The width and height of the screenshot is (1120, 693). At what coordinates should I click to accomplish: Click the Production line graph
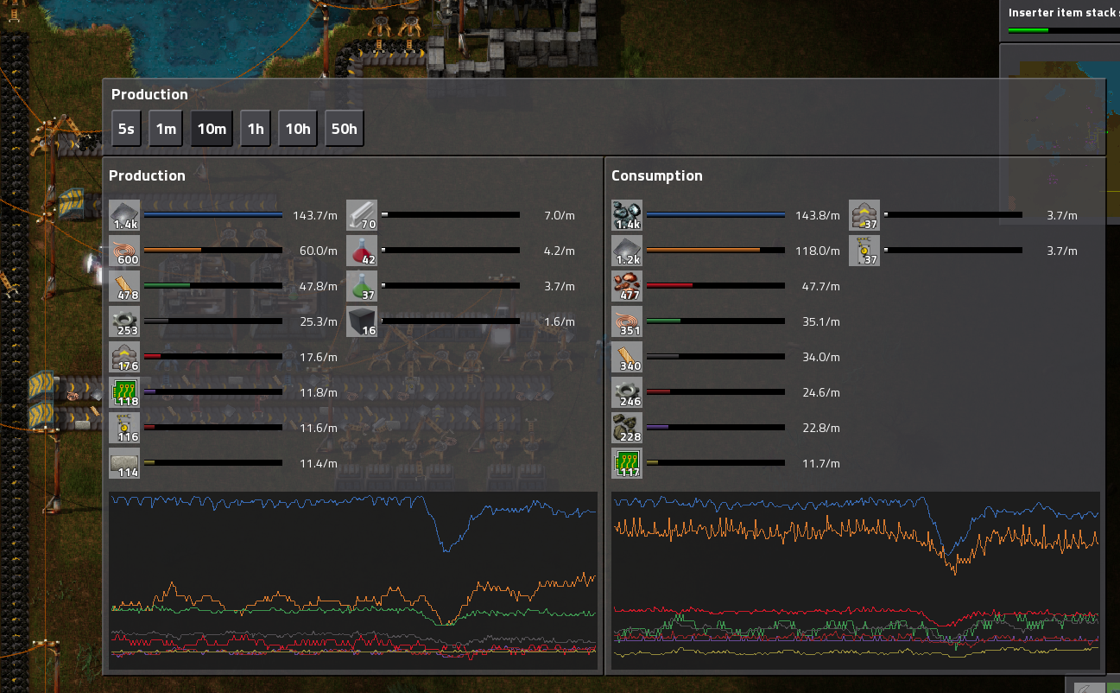click(x=353, y=581)
